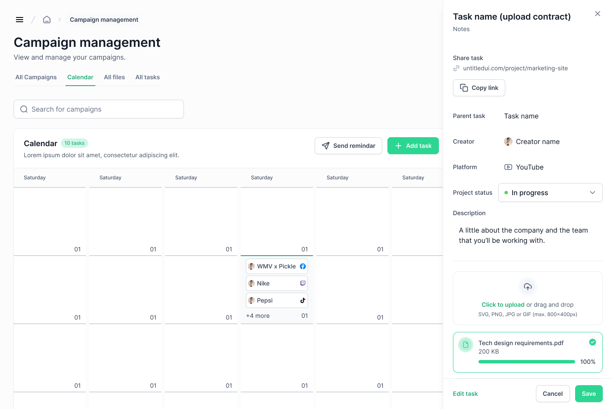Click the campaign search input field
613x409 pixels.
[x=98, y=109]
